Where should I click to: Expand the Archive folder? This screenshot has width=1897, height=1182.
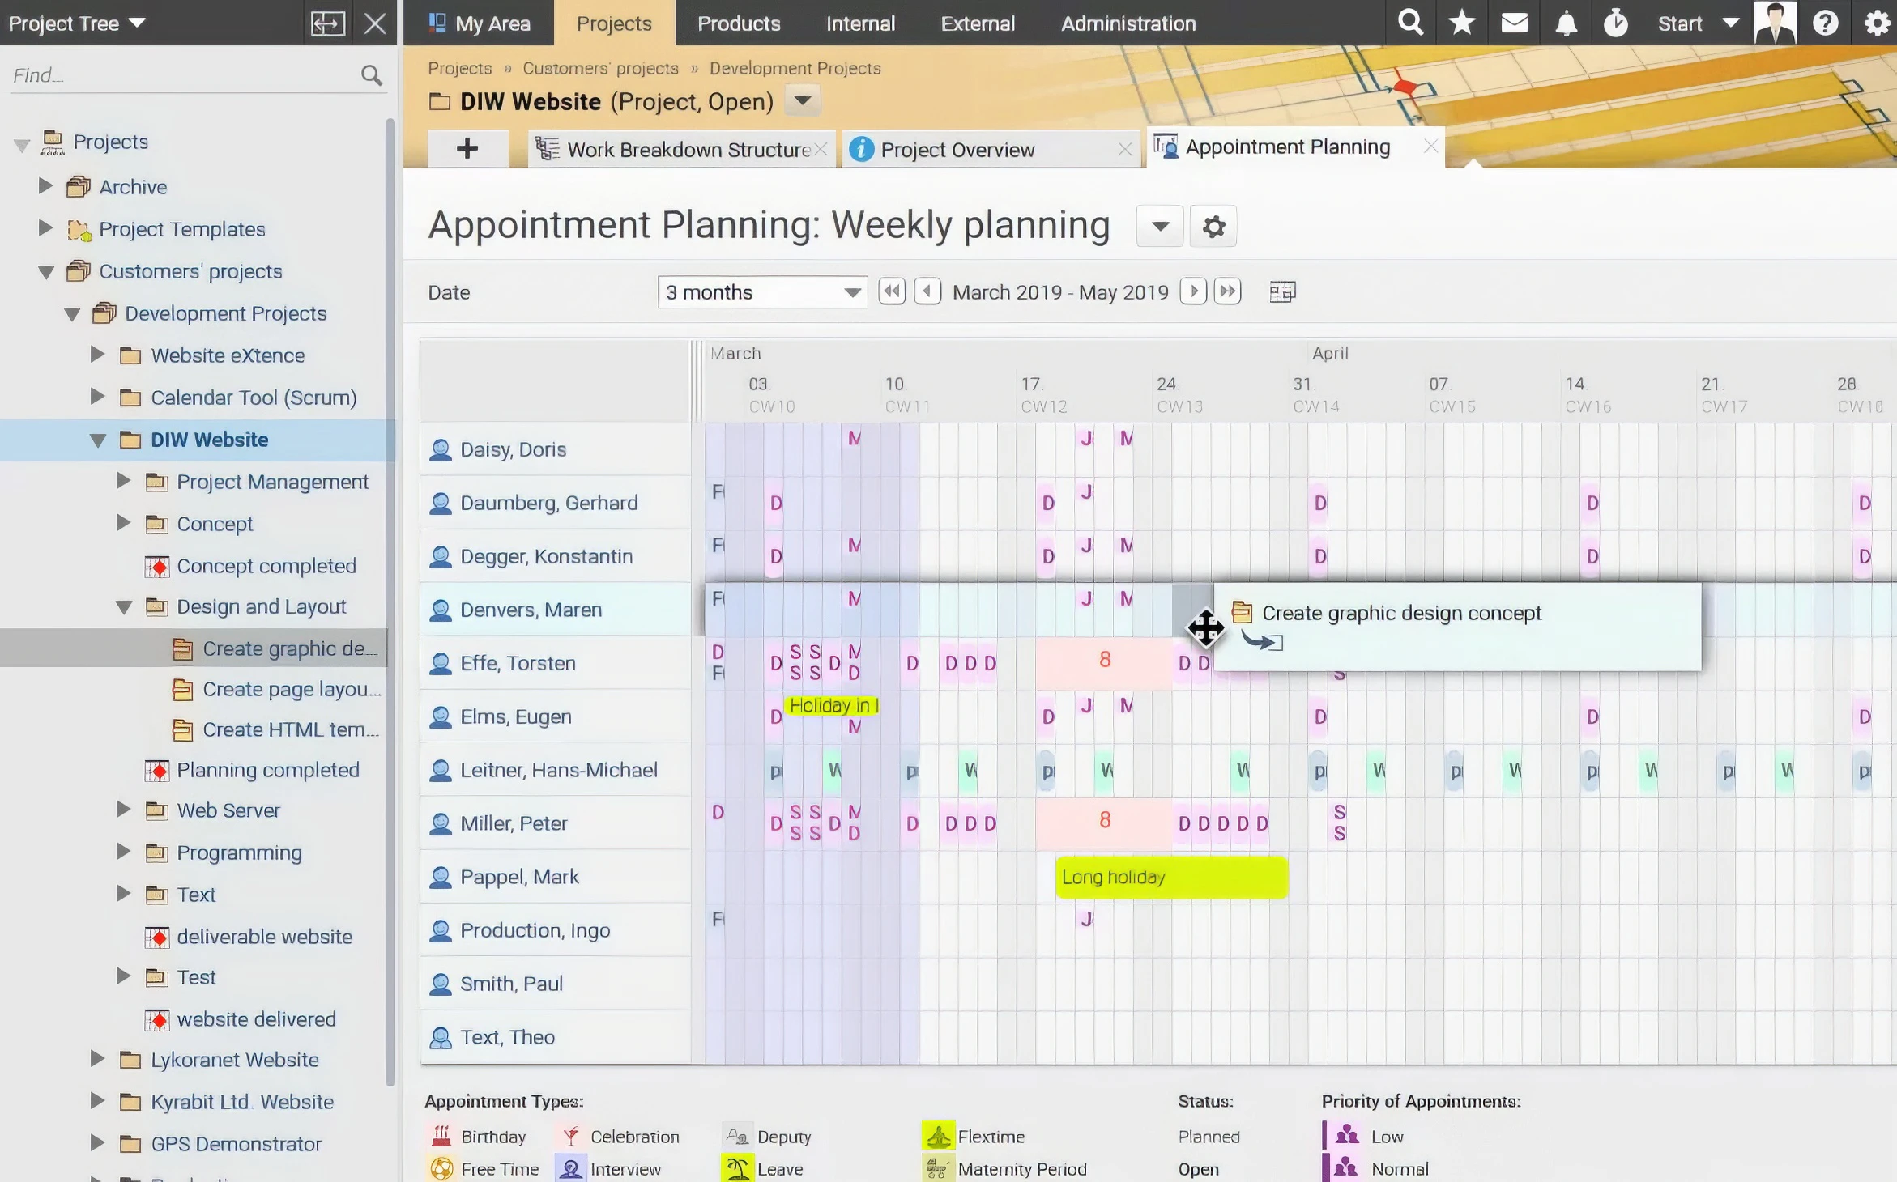(x=46, y=187)
